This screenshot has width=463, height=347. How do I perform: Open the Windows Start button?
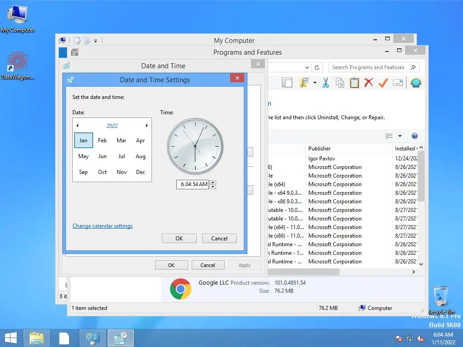[11, 338]
